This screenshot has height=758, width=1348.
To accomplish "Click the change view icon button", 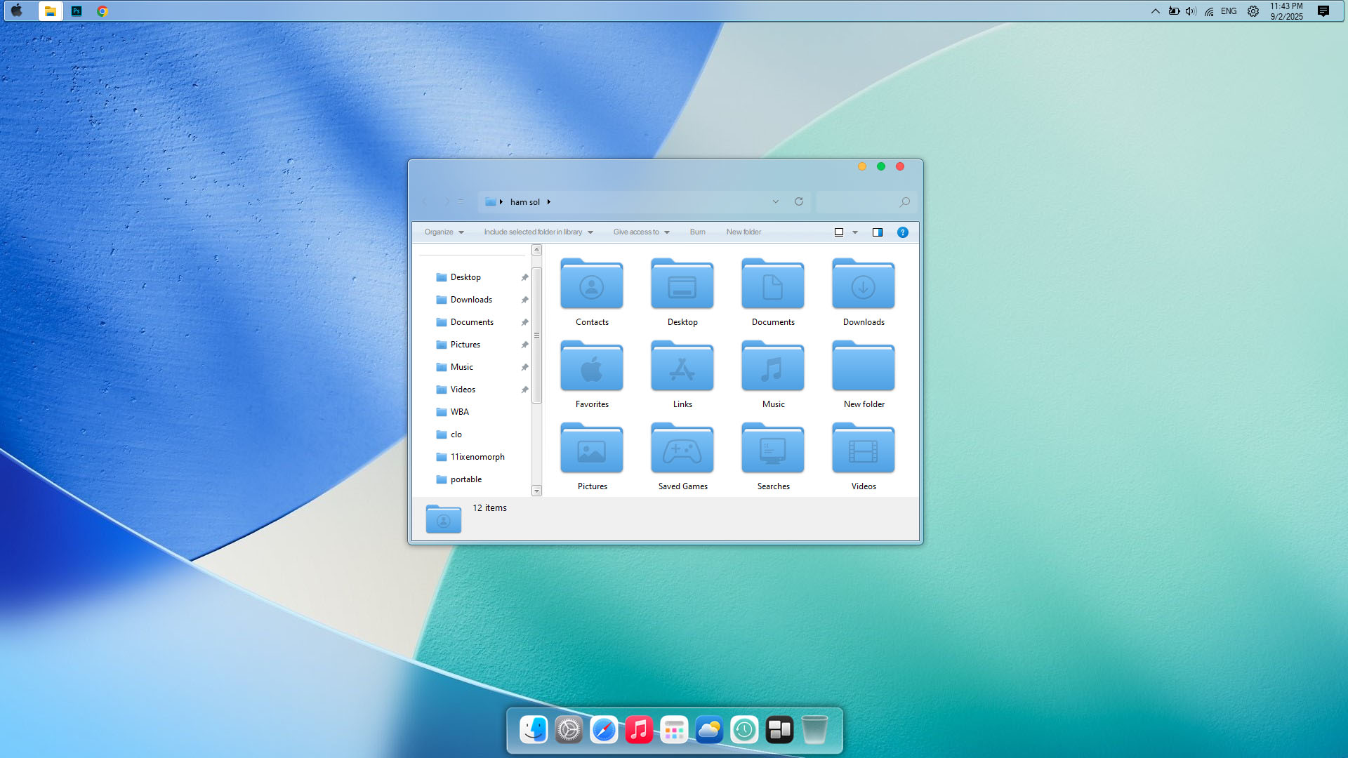I will (838, 232).
